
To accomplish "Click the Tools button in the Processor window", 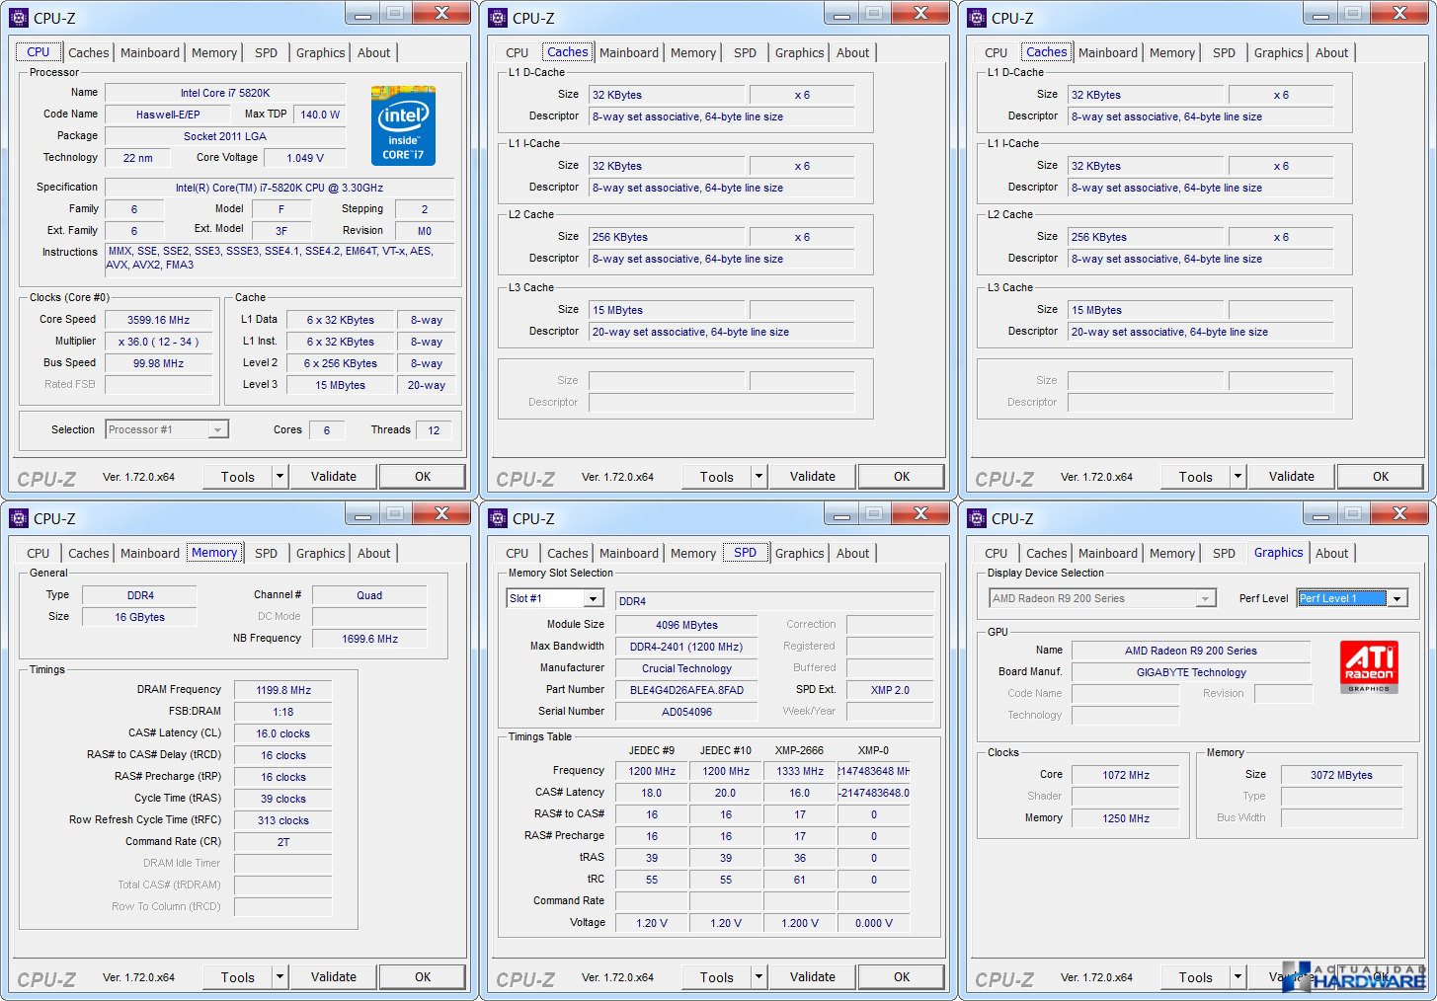I will point(237,477).
